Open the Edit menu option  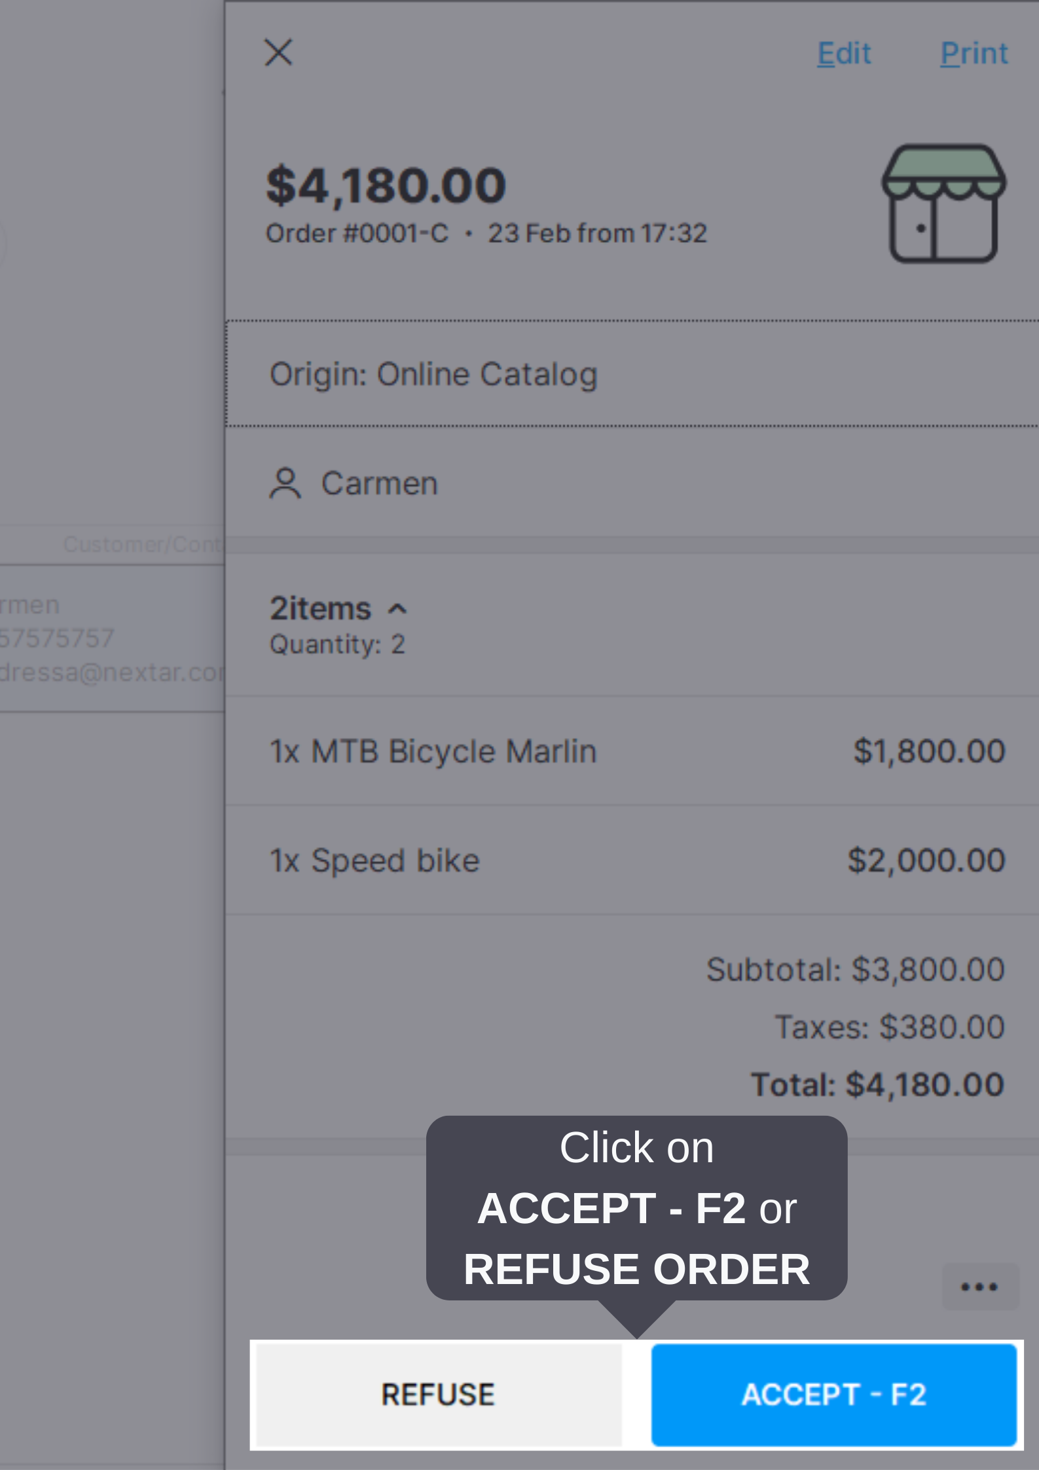point(843,52)
